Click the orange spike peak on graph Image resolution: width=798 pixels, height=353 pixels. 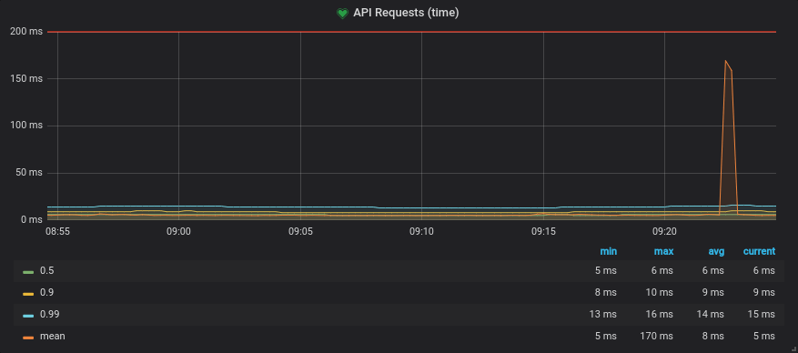coord(725,61)
